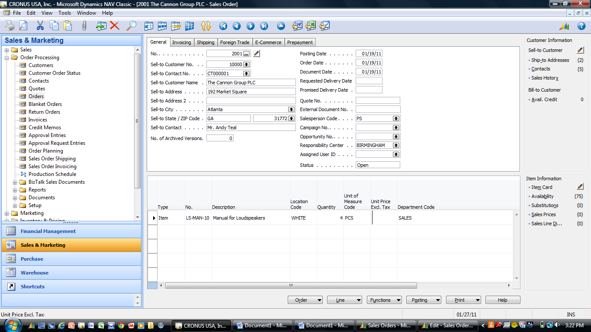Switch to the Invoicing tab
591x332 pixels.
coord(181,42)
